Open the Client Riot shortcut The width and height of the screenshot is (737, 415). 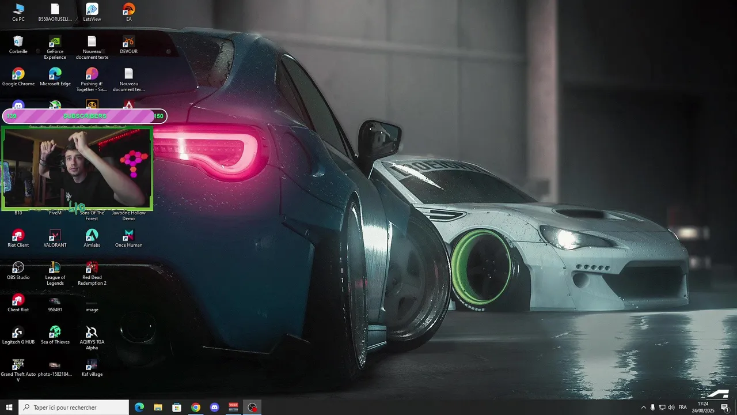tap(18, 303)
